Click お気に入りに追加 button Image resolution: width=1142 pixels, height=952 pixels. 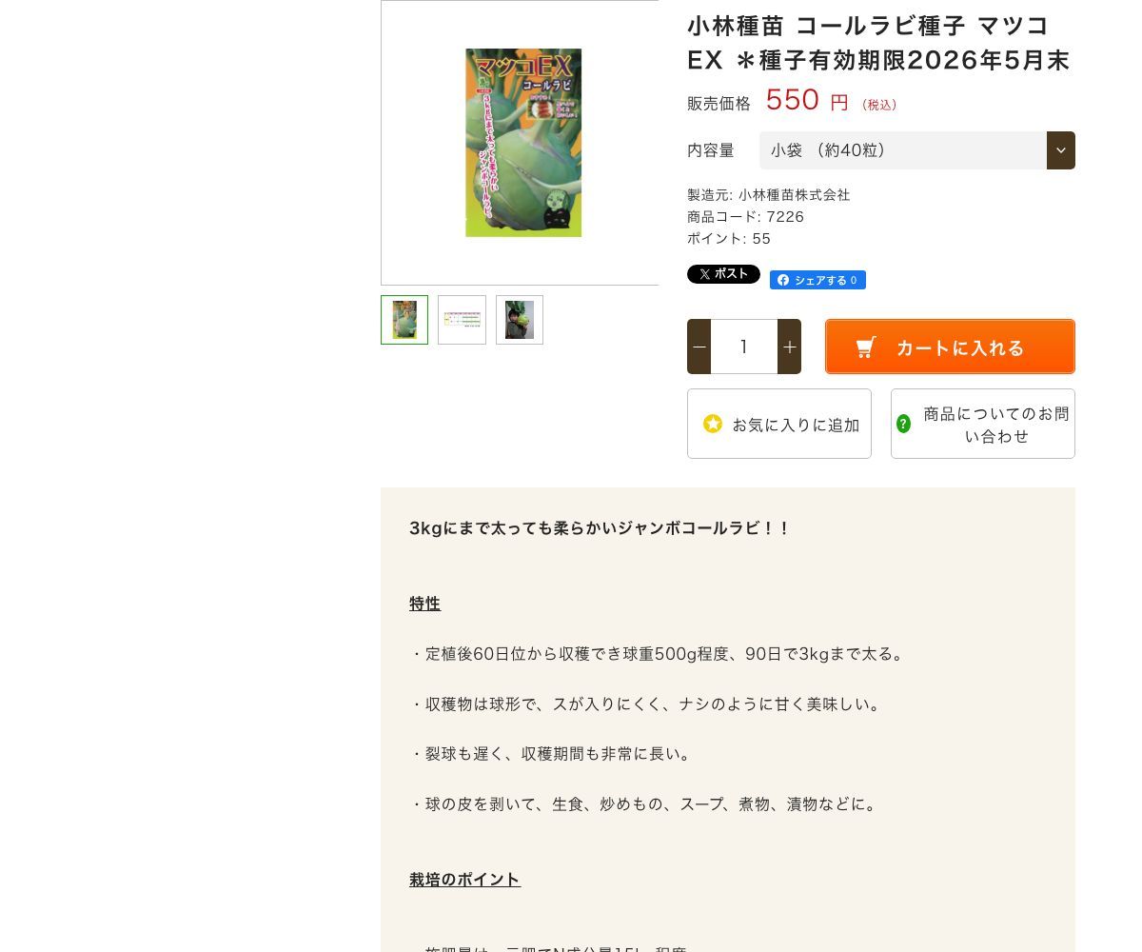coord(779,424)
